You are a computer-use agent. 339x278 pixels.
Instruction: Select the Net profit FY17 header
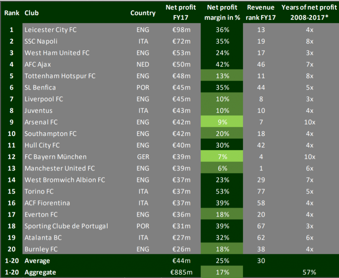[x=180, y=12]
